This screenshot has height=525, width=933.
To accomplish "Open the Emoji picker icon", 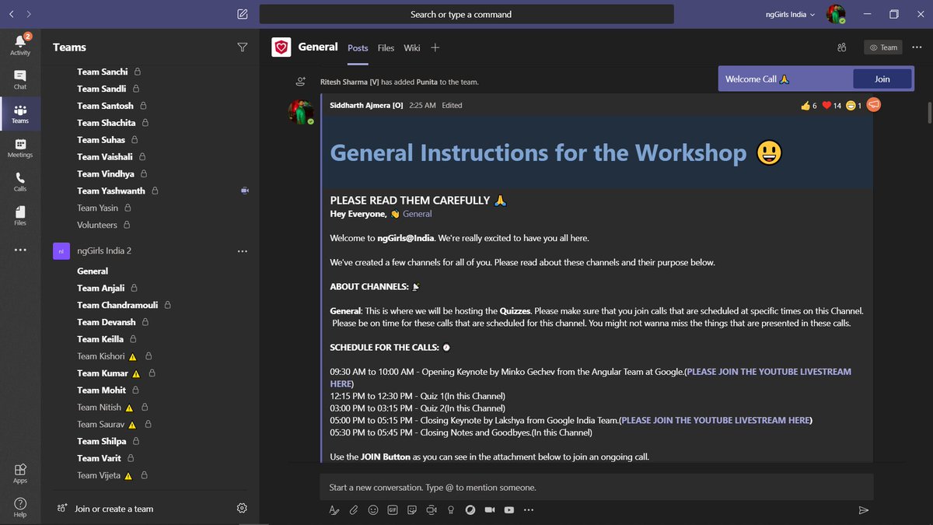I will [373, 510].
